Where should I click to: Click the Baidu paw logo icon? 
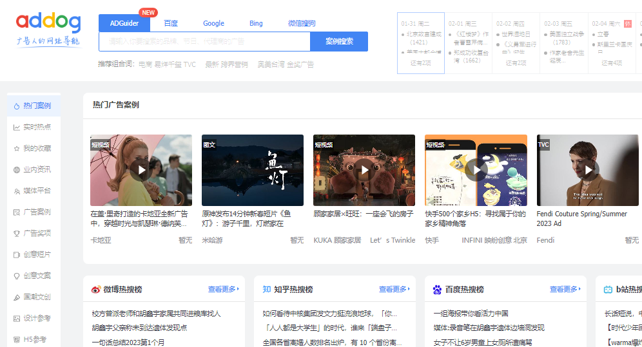click(437, 289)
